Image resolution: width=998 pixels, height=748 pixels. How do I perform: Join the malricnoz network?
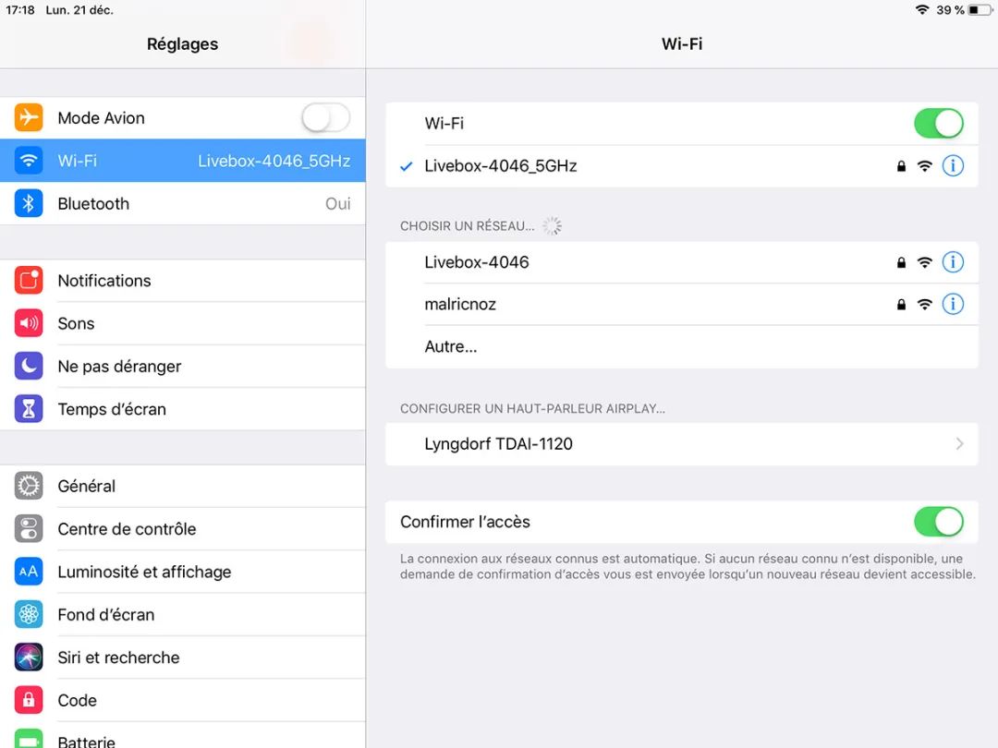pyautogui.click(x=460, y=304)
